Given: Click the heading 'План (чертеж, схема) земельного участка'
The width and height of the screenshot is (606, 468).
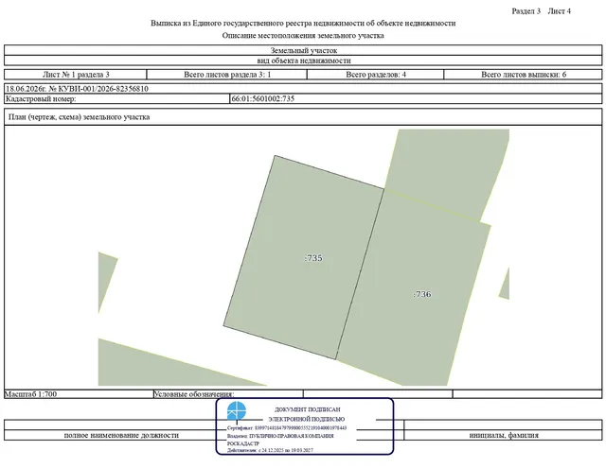Looking at the screenshot, I should (79, 117).
